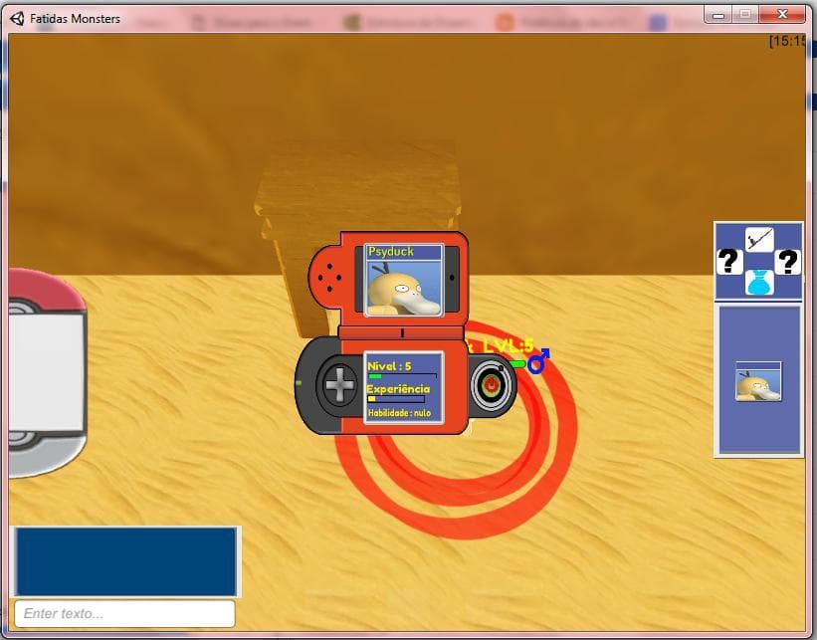Click the Nivel green progress bar

(x=402, y=375)
